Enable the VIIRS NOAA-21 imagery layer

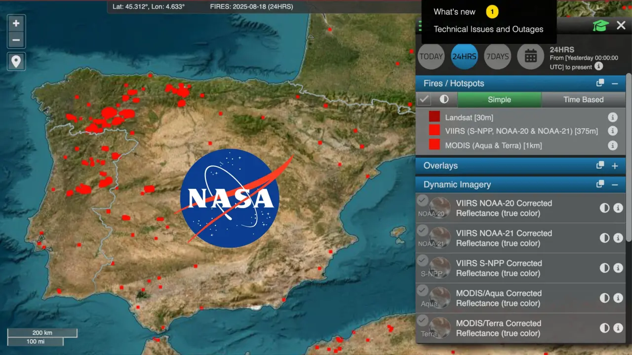tap(422, 231)
